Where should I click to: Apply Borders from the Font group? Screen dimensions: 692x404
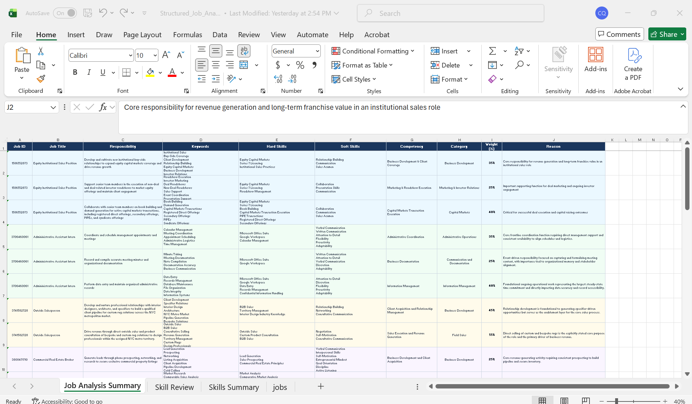[x=126, y=72]
